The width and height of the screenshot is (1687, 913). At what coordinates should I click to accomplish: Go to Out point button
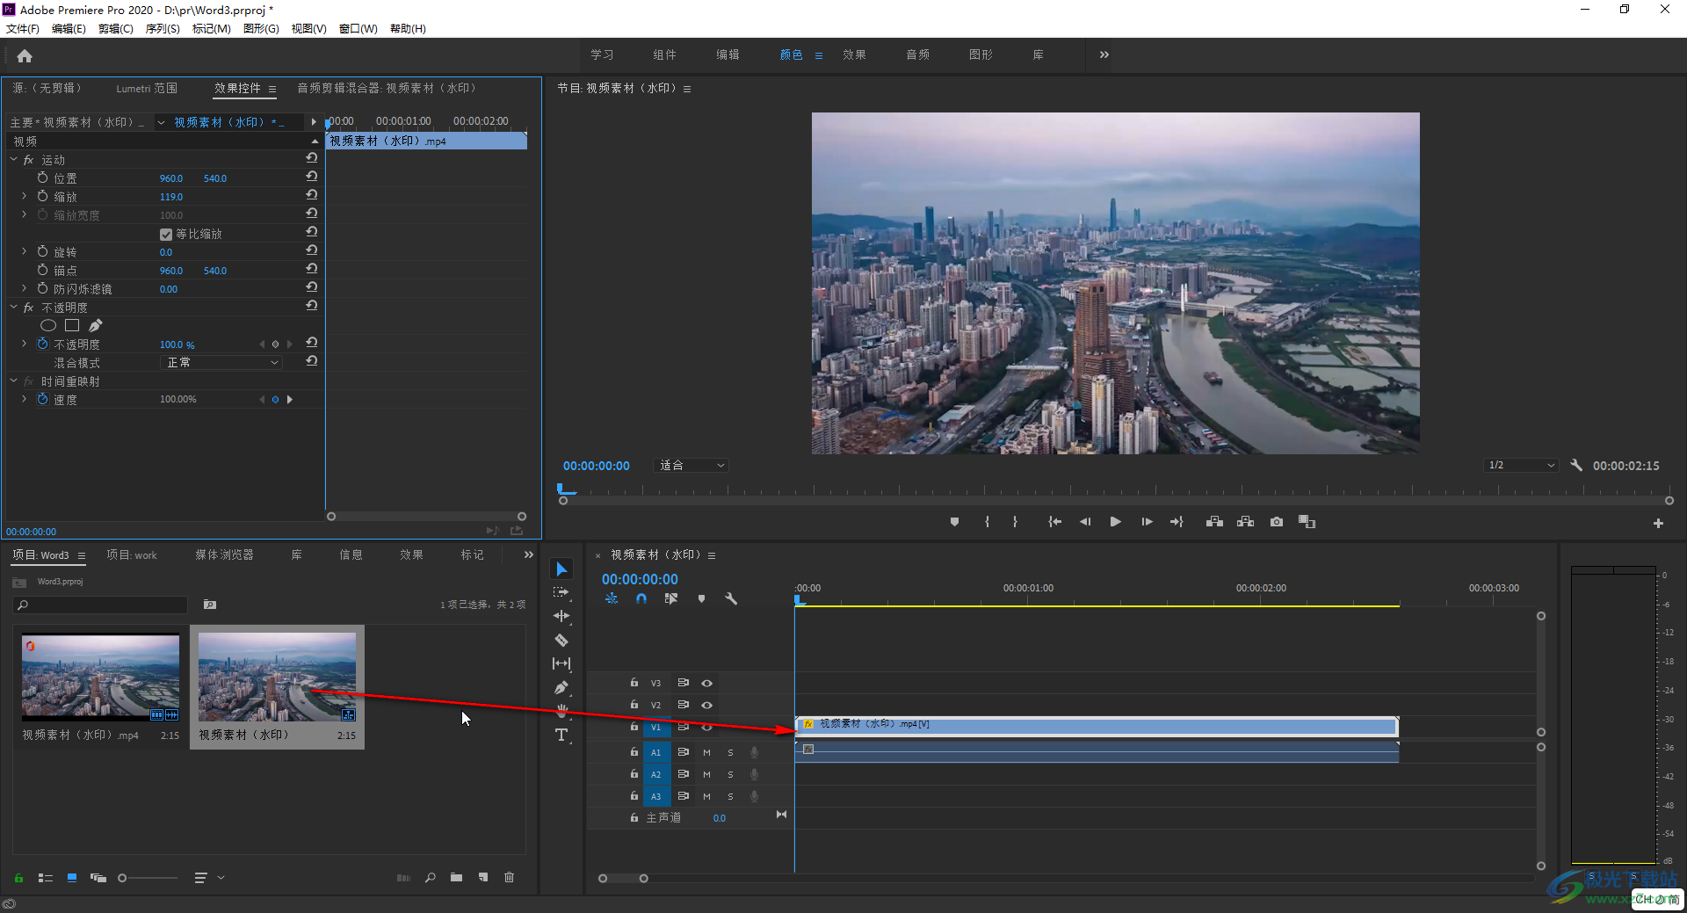click(1177, 522)
